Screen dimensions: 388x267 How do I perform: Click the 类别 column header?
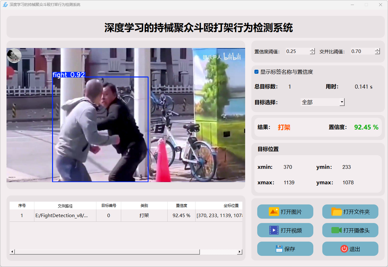pos(144,206)
